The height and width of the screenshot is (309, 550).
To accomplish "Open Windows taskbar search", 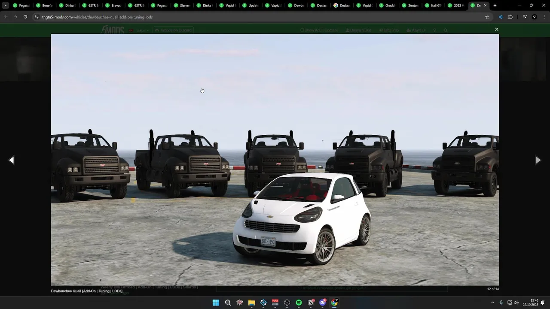I will 228,303.
